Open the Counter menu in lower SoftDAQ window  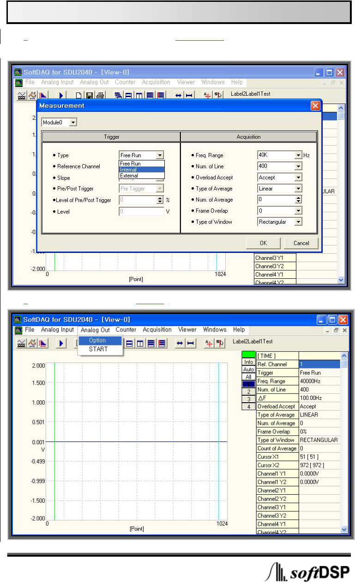point(126,330)
